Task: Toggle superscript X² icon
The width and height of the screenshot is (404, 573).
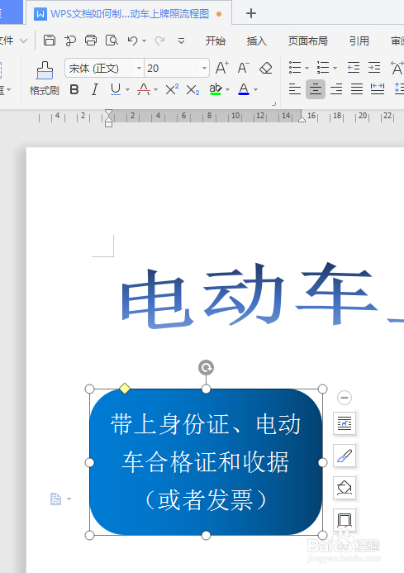Action: (172, 89)
